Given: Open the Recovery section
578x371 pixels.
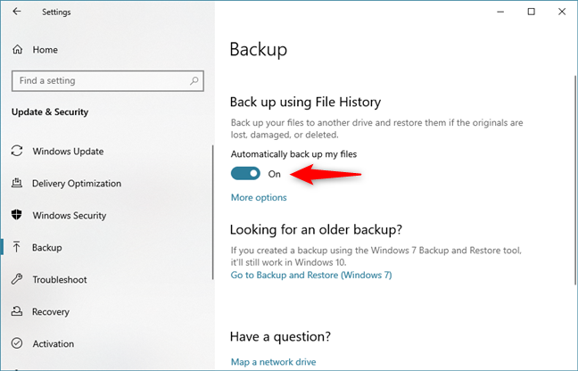Looking at the screenshot, I should tap(51, 312).
